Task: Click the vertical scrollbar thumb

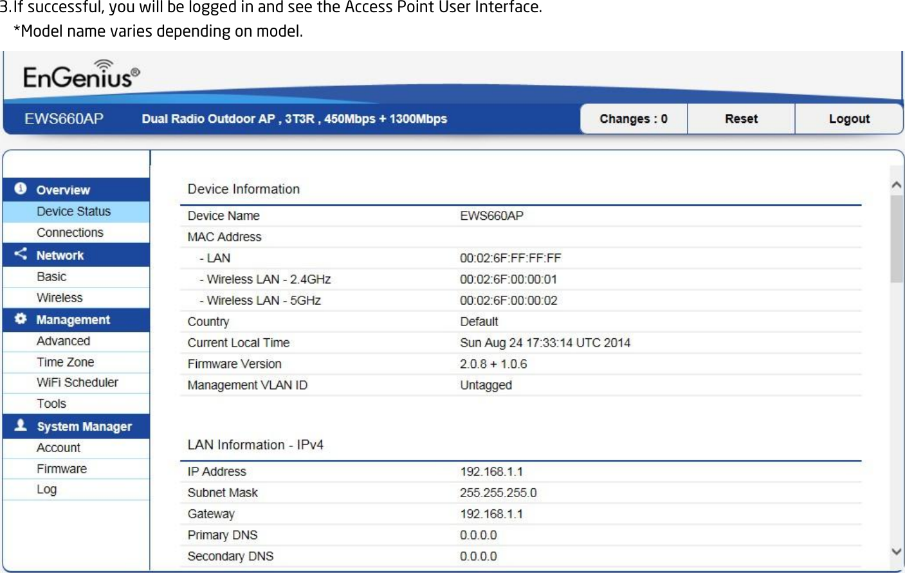Action: pyautogui.click(x=897, y=239)
